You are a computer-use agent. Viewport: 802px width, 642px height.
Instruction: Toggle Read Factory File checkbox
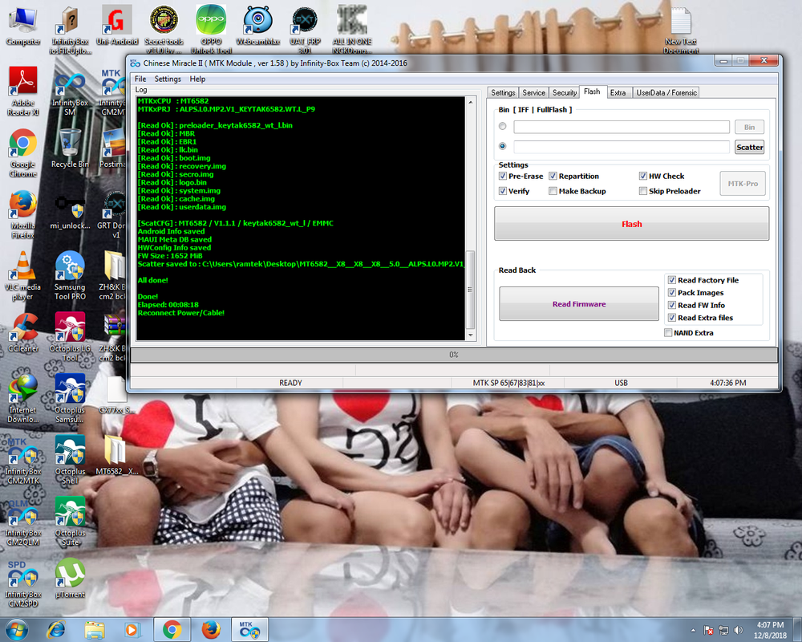coord(672,280)
